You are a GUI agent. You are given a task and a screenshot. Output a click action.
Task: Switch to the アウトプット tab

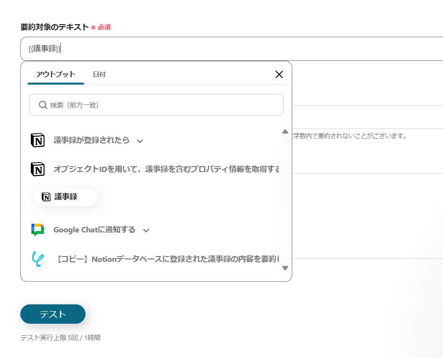pyautogui.click(x=56, y=74)
